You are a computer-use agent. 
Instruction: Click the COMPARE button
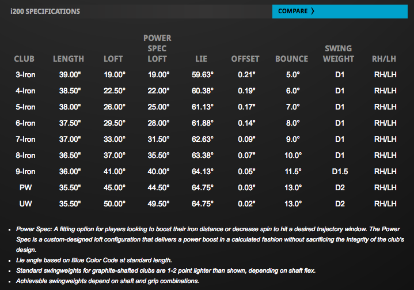(x=340, y=12)
